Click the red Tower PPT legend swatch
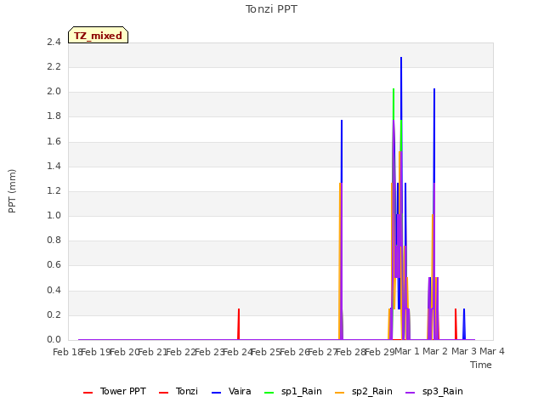The height and width of the screenshot is (408, 544). coord(88,393)
